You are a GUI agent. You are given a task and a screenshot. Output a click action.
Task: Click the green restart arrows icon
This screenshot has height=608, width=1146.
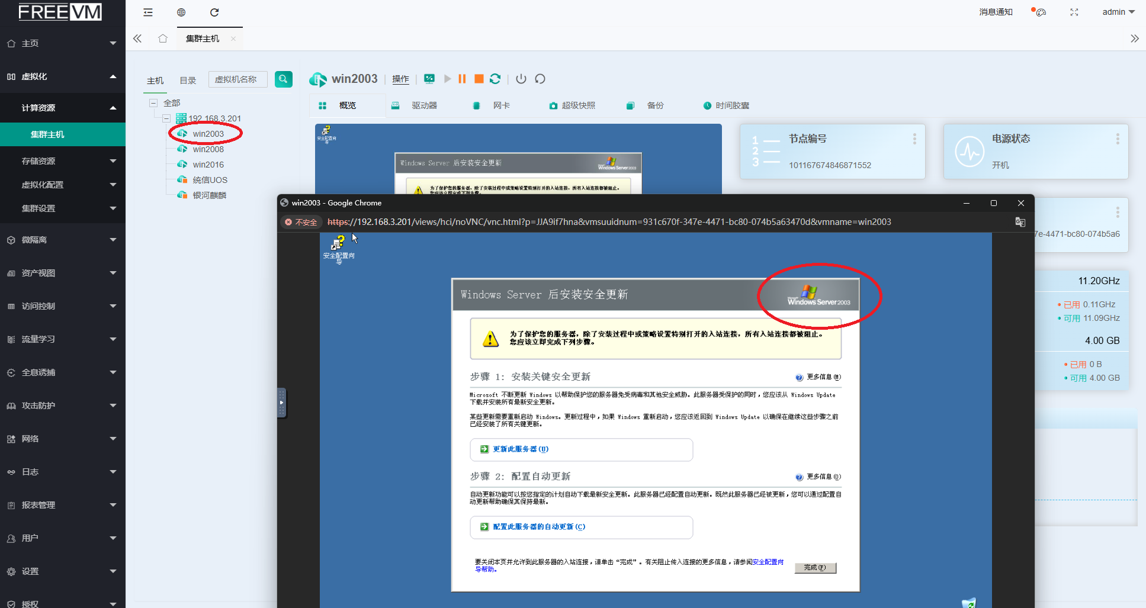tap(495, 79)
